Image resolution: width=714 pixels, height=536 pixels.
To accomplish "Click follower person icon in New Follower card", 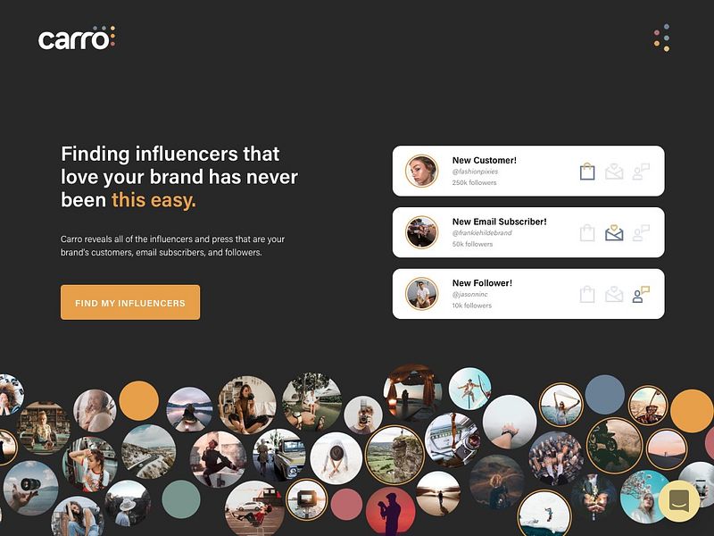I will pos(641,295).
